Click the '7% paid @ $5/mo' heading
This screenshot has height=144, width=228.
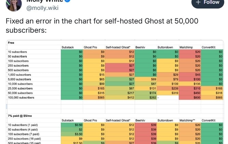tap(20, 116)
